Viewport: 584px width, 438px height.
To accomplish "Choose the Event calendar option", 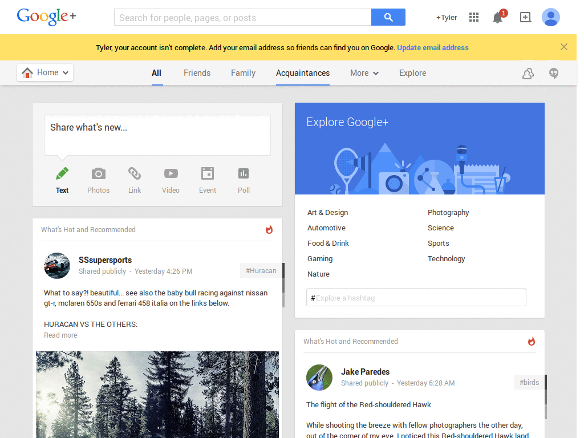I will tap(208, 181).
